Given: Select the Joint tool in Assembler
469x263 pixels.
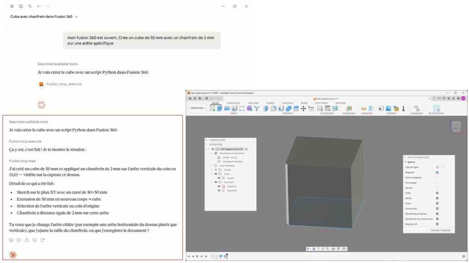Looking at the screenshot, I should click(417, 109).
